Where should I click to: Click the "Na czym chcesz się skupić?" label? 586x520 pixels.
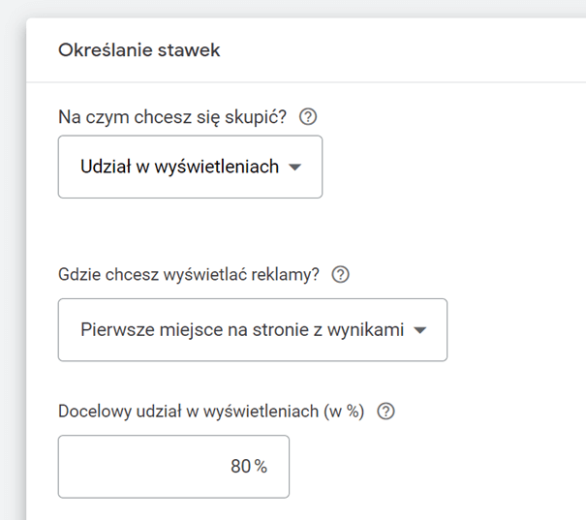172,117
